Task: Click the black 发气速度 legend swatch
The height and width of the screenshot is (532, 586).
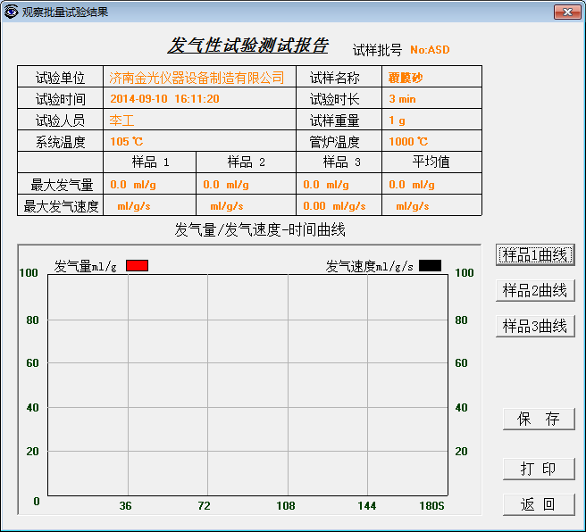Action: (430, 266)
